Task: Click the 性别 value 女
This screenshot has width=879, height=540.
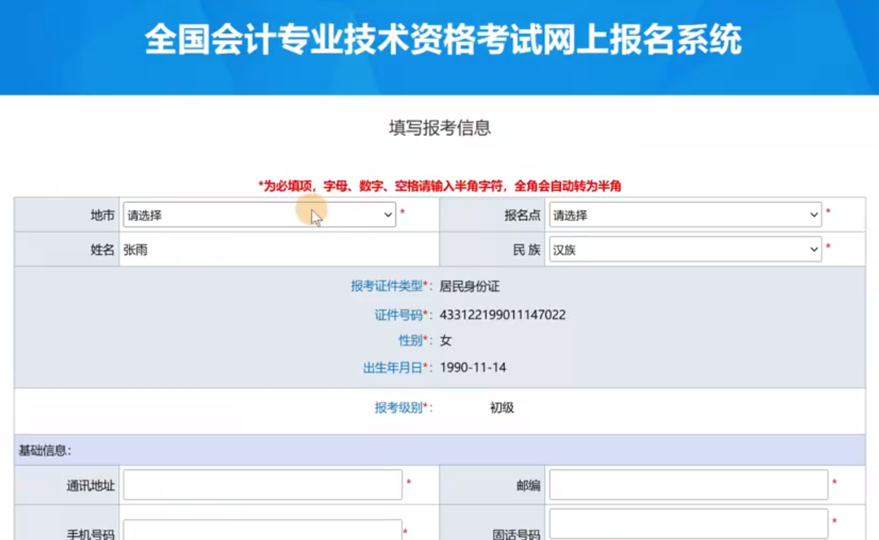Action: (x=446, y=341)
